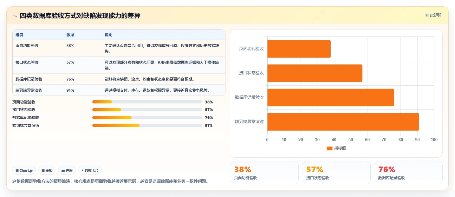Click chart axis label 端到端异常演练
The width and height of the screenshot is (455, 197).
pyautogui.click(x=250, y=121)
